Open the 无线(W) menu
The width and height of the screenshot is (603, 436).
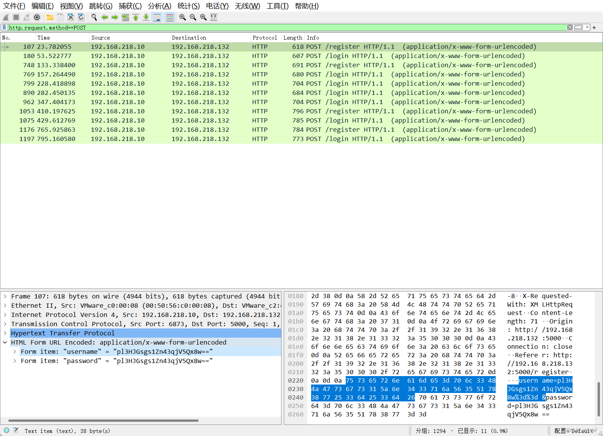pyautogui.click(x=247, y=6)
